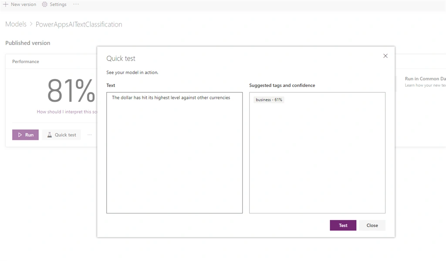Screen dimensions: 446x261
Task: Click the Run play icon button
Action: pyautogui.click(x=25, y=135)
